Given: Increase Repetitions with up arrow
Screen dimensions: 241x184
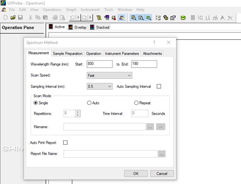Looking at the screenshot, I should (78, 112).
